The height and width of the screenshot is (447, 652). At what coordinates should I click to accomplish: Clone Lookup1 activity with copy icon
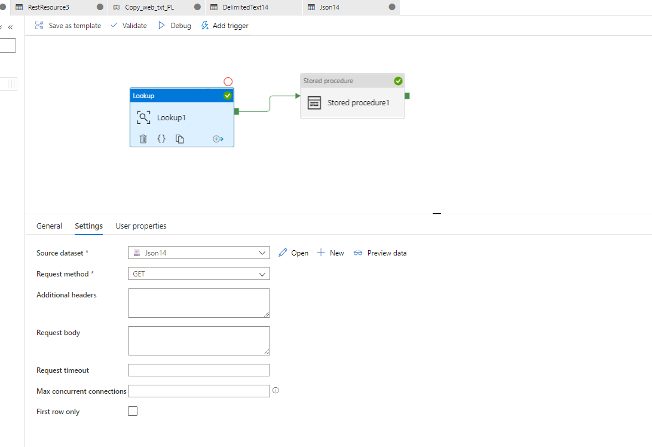[x=180, y=139]
